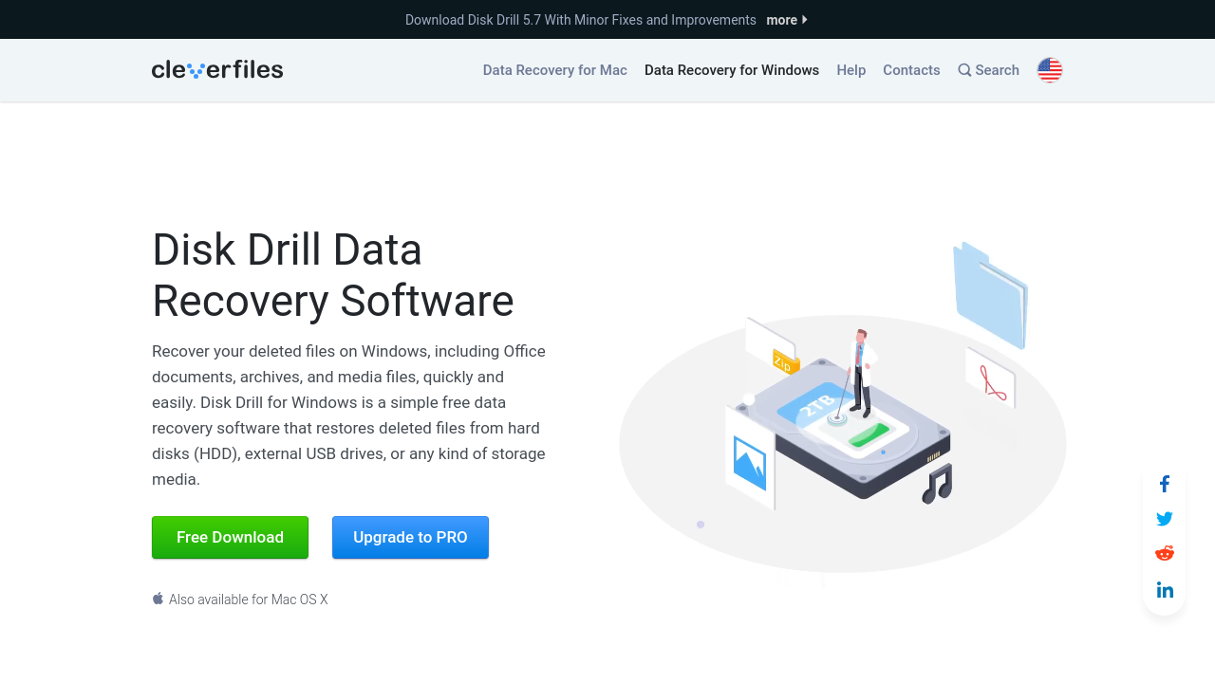The image size is (1215, 683).
Task: Click the Apple logo icon
Action: (158, 599)
